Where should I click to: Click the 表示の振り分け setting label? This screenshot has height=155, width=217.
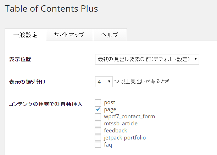pos(27,82)
